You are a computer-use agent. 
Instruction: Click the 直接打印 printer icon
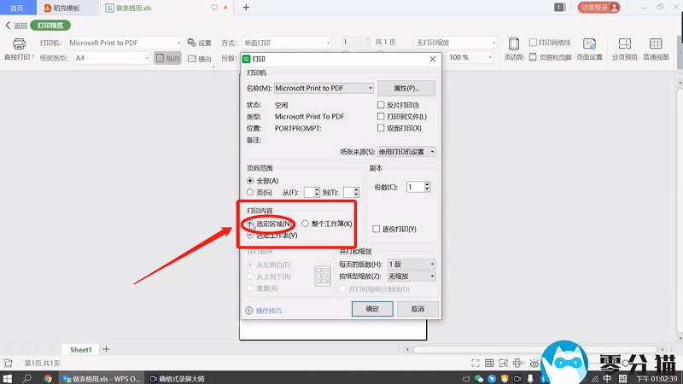click(x=19, y=44)
